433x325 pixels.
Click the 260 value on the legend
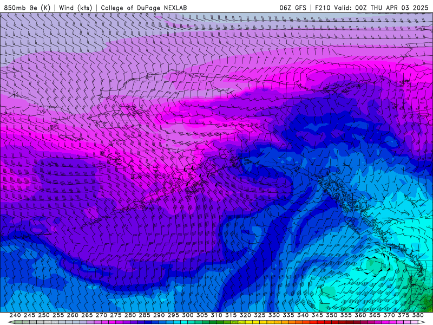click(x=73, y=315)
